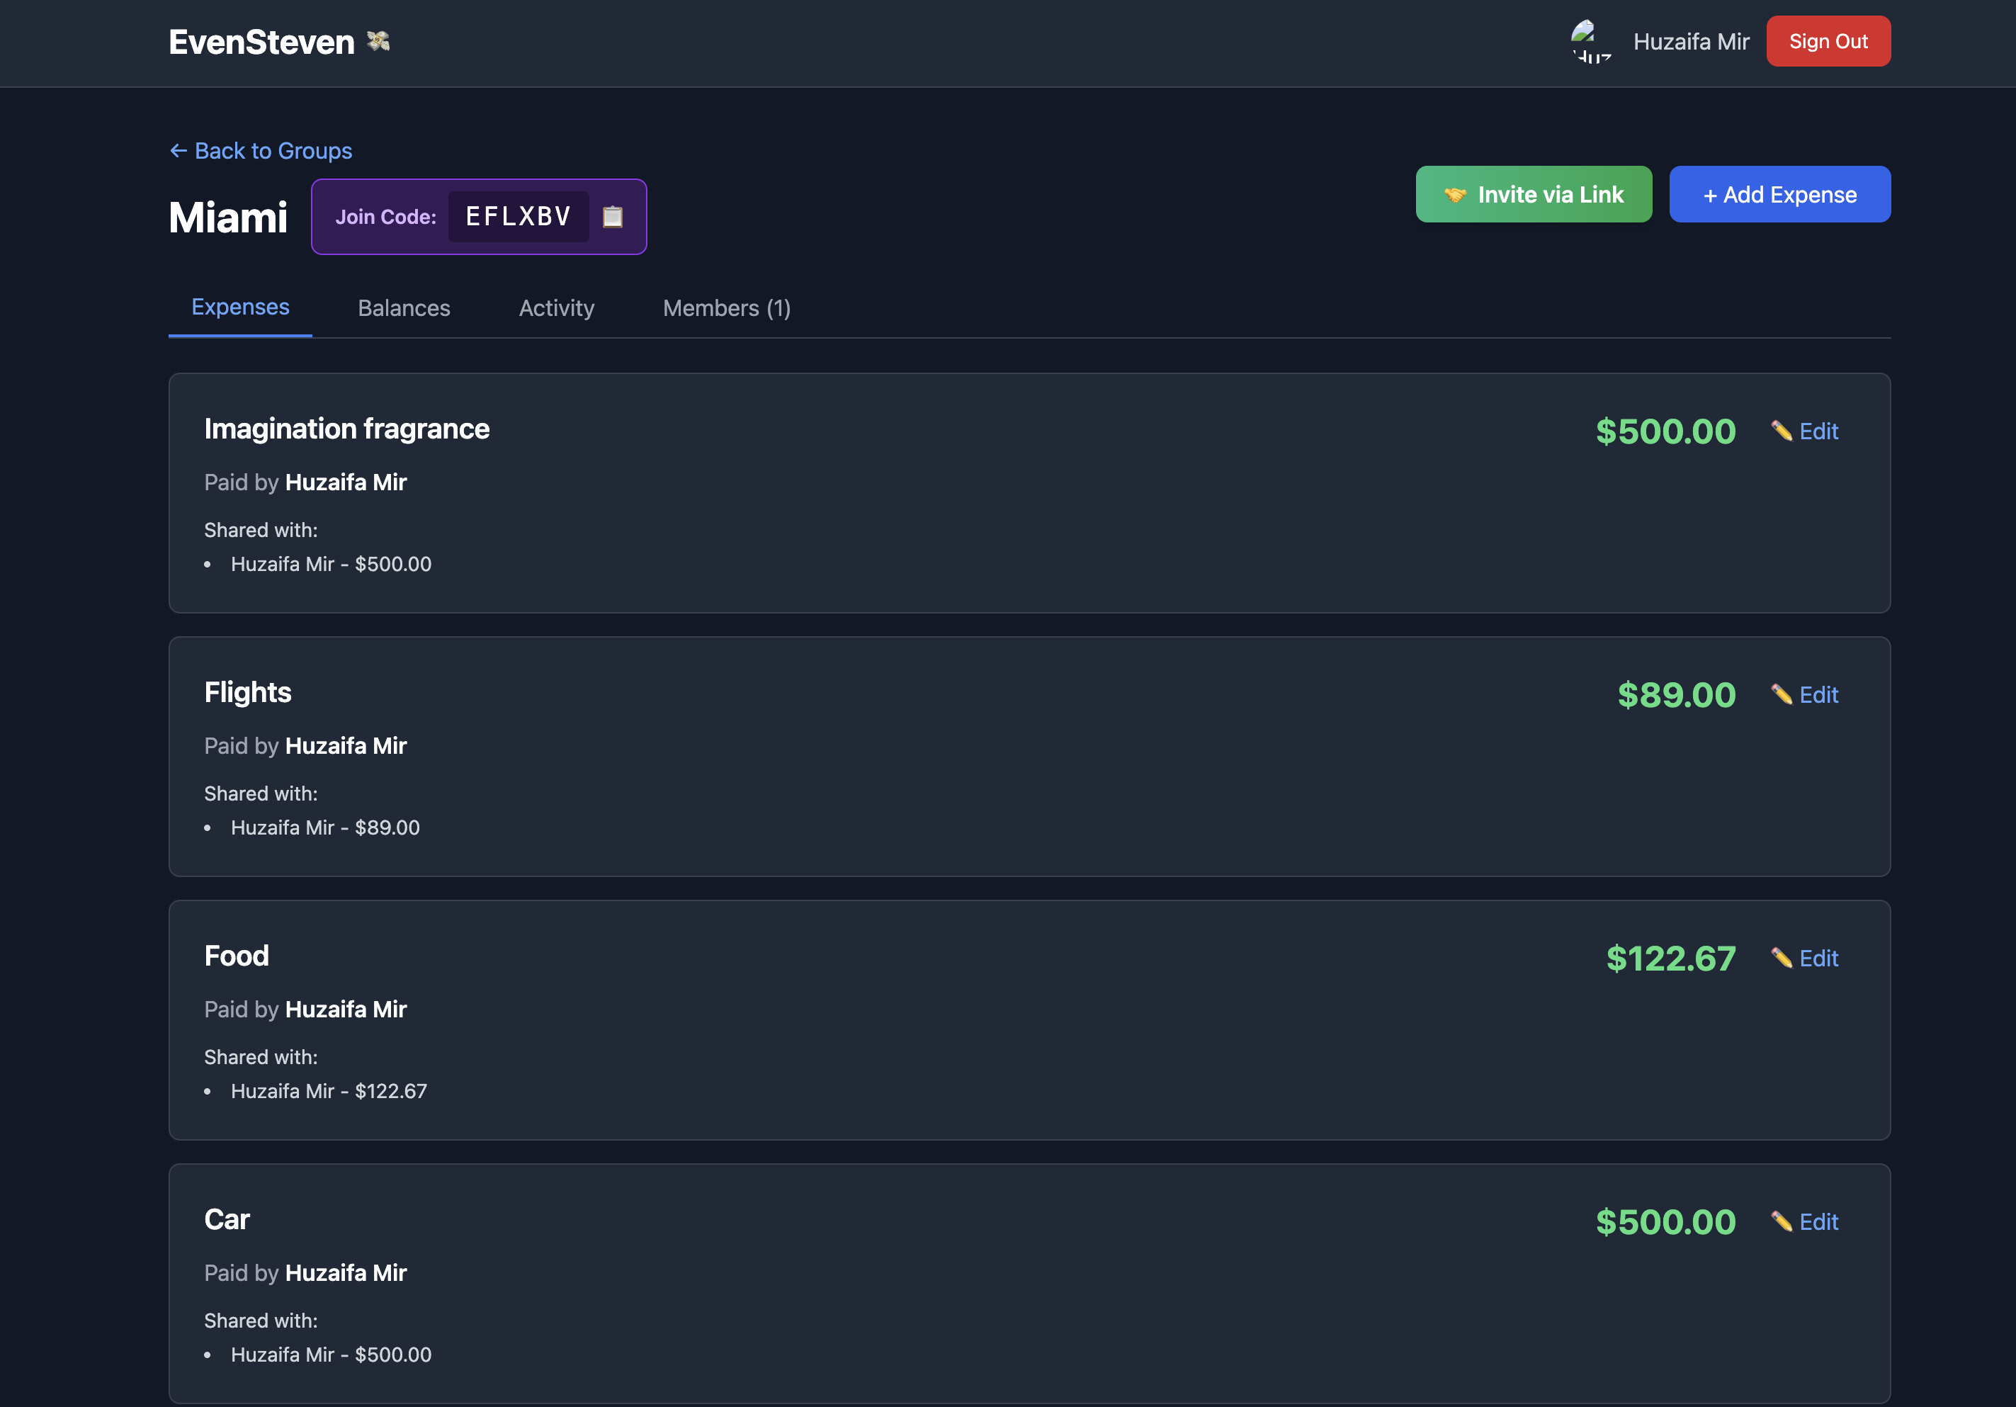
Task: Select the Expenses tab
Action: [239, 307]
